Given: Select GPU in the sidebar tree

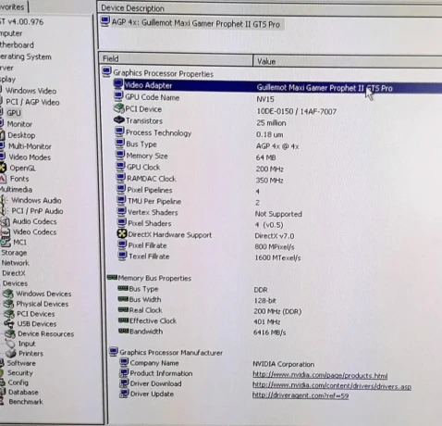Looking at the screenshot, I should tap(14, 113).
